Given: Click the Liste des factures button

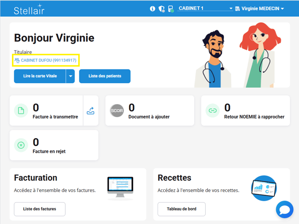Looking at the screenshot, I should point(40,209).
